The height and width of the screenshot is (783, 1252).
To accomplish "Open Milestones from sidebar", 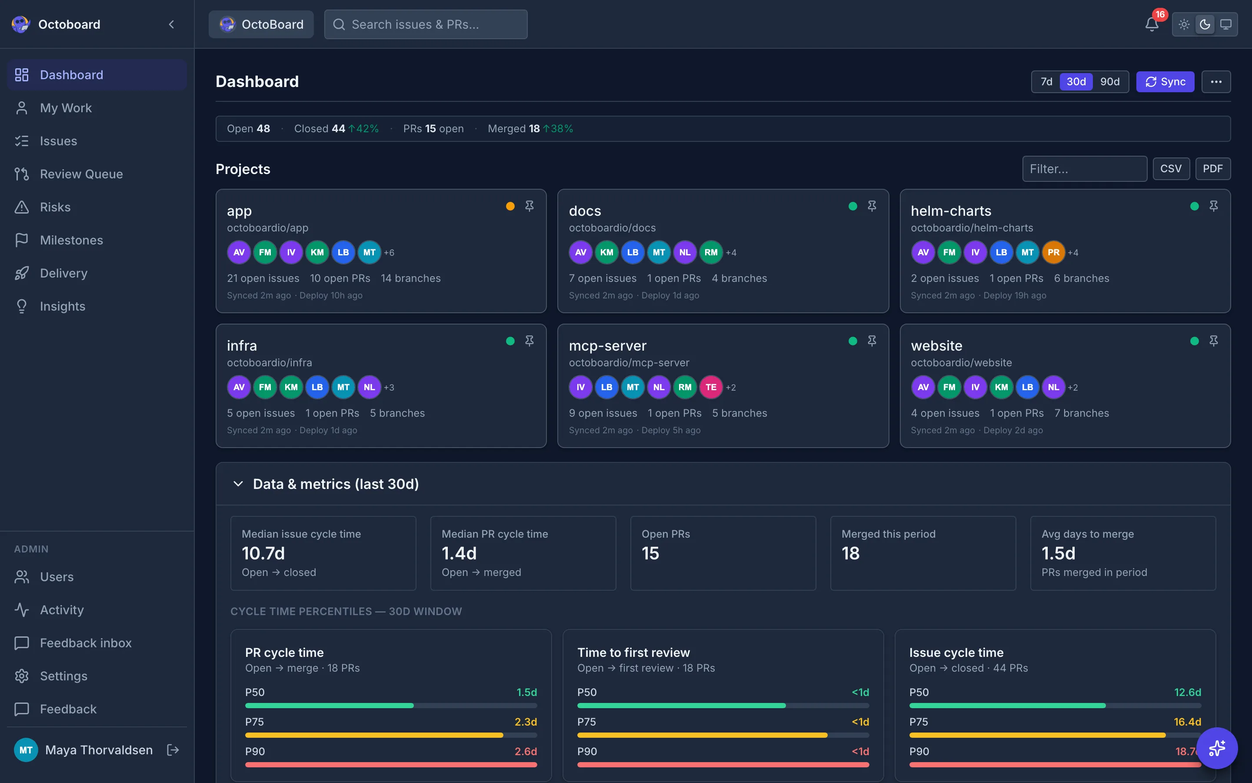I will 97,240.
